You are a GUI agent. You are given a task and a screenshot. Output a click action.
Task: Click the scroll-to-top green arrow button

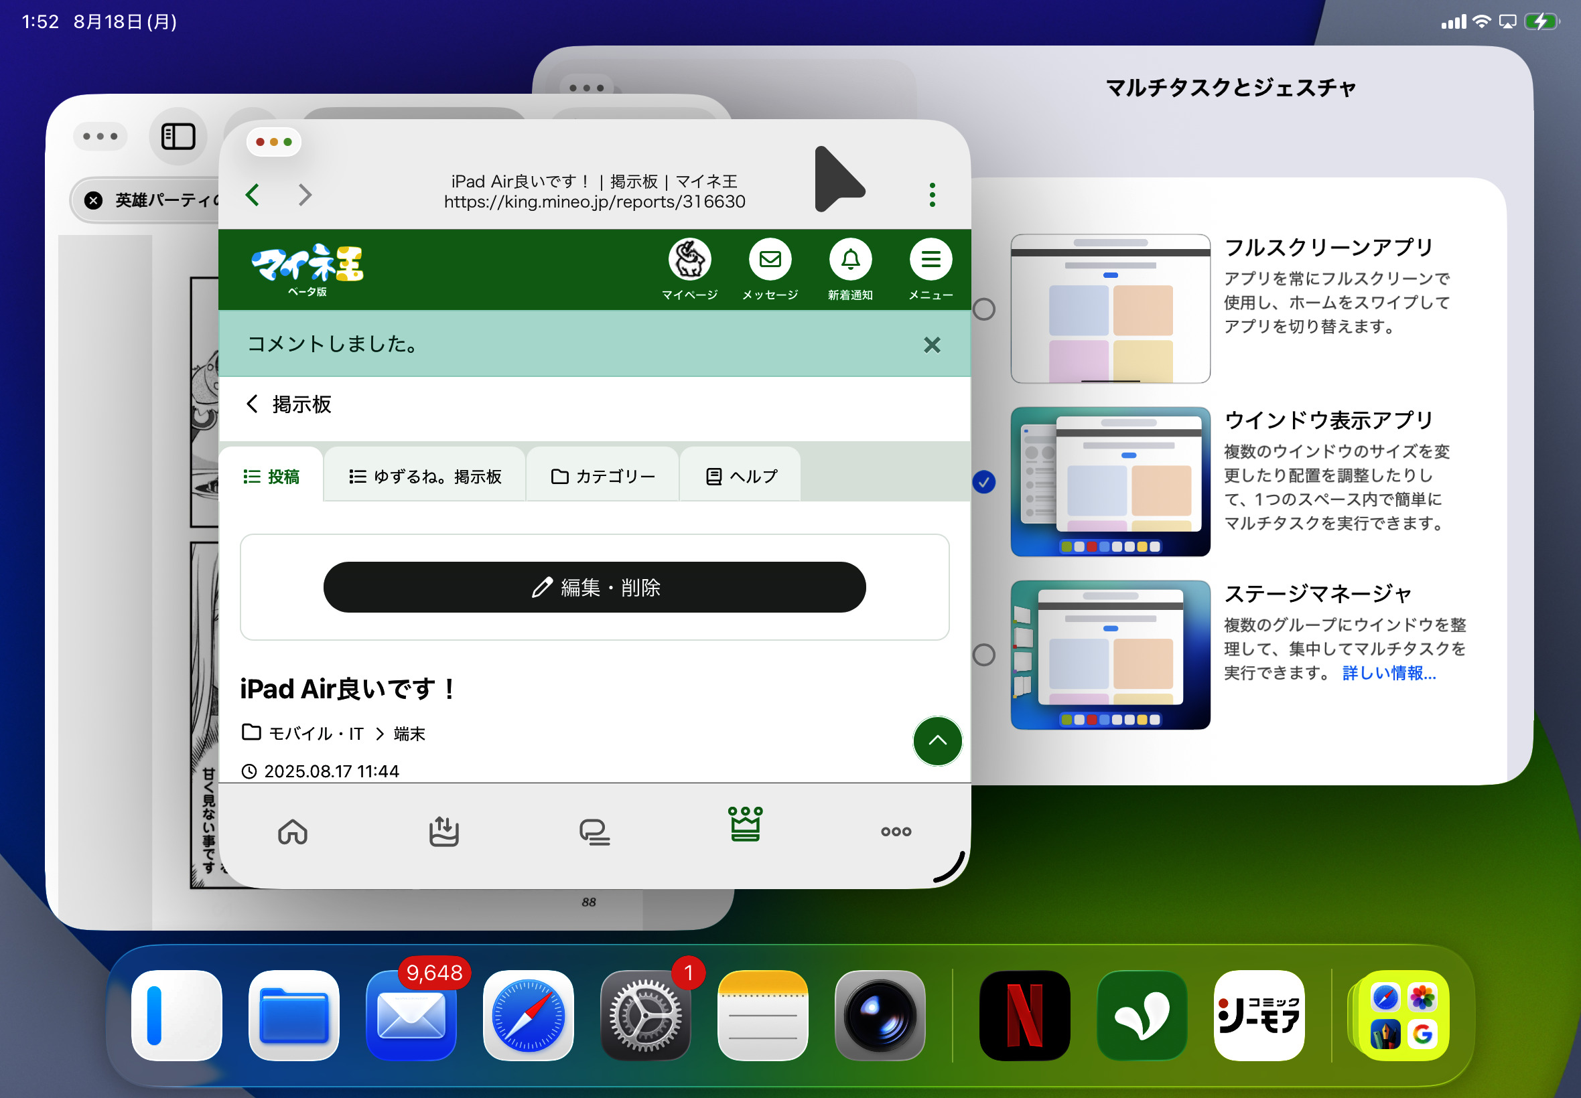coord(937,741)
